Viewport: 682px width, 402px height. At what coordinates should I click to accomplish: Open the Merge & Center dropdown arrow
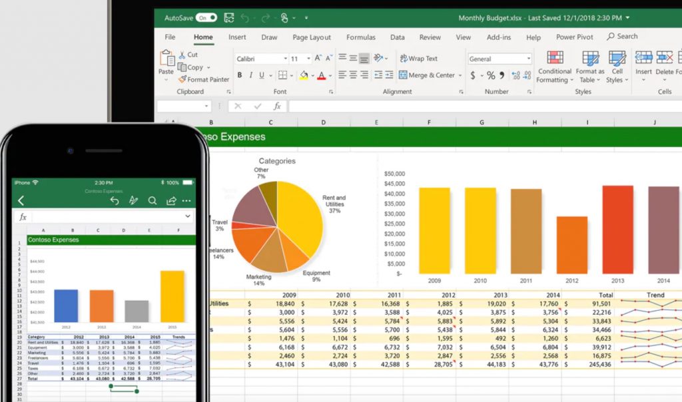click(460, 76)
